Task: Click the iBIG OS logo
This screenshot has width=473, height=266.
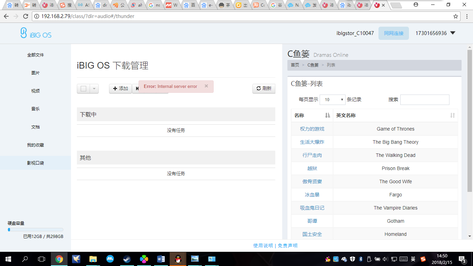Action: pyautogui.click(x=36, y=33)
